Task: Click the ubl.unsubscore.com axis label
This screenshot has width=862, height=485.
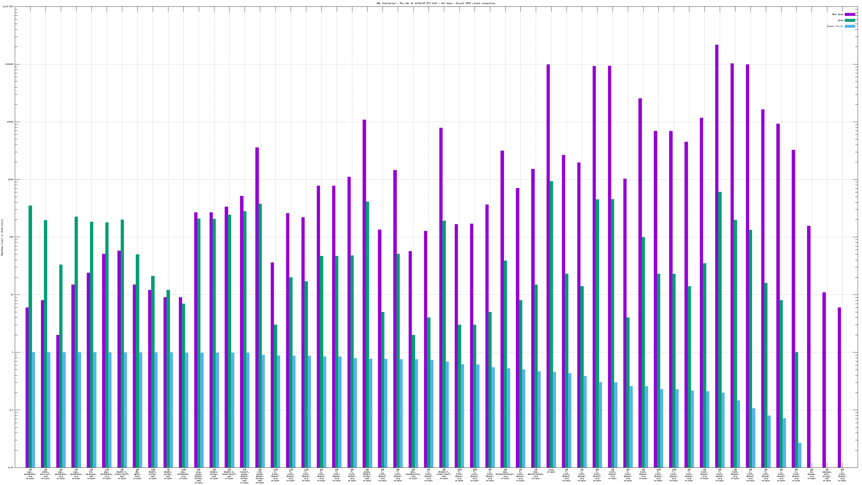Action: click(413, 474)
